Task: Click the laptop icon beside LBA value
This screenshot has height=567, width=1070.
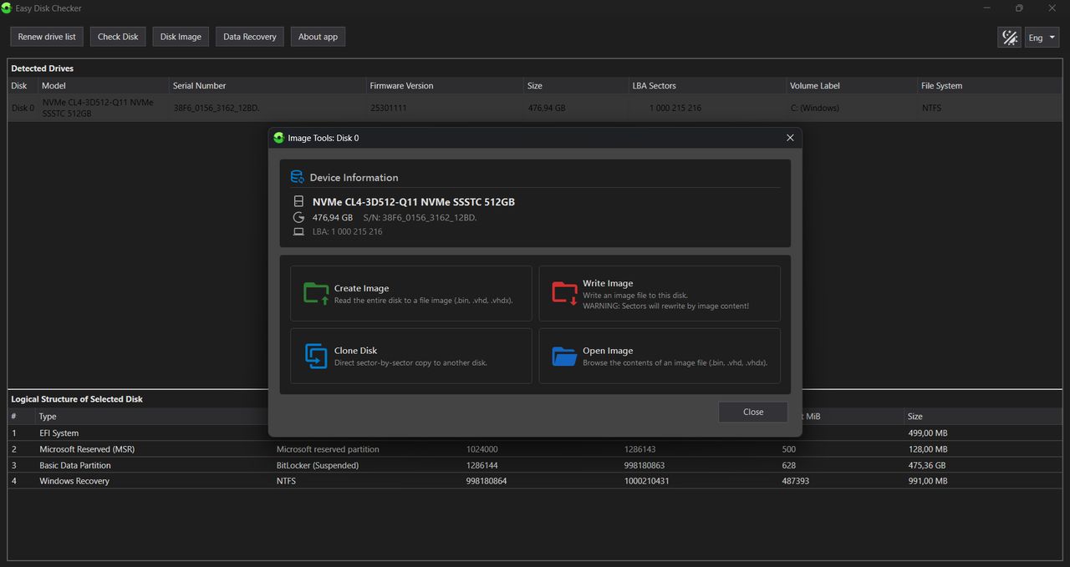Action: pos(298,231)
